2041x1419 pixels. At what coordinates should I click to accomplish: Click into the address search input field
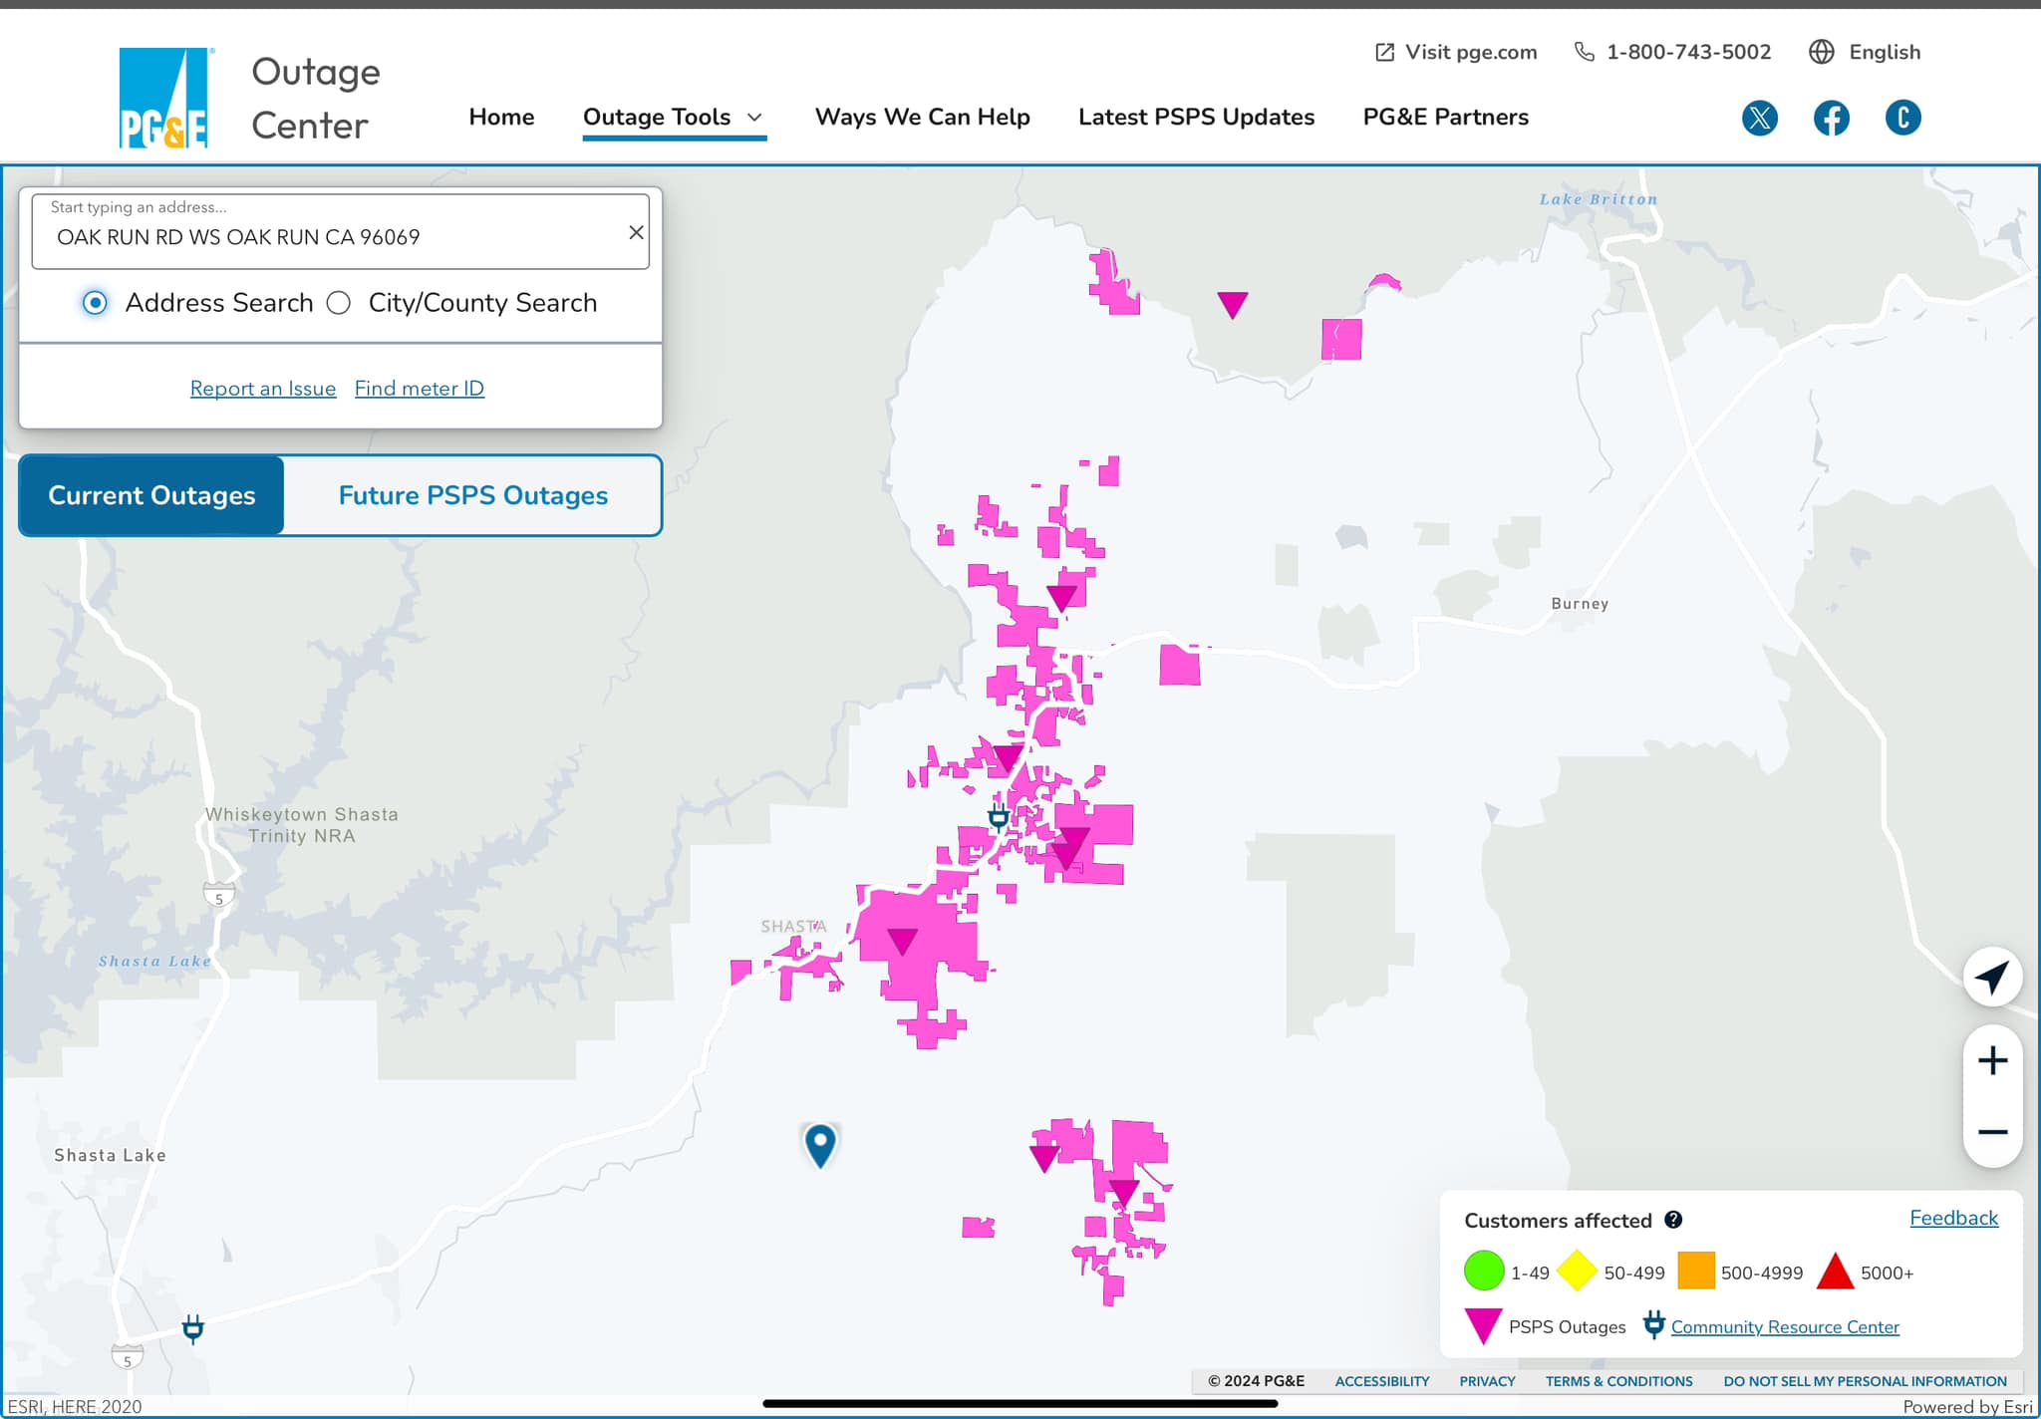pyautogui.click(x=340, y=232)
